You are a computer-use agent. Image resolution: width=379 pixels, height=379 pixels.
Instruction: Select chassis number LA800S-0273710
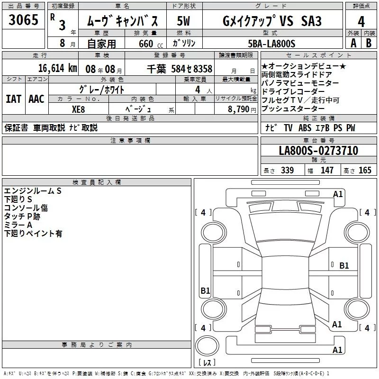(x=318, y=151)
